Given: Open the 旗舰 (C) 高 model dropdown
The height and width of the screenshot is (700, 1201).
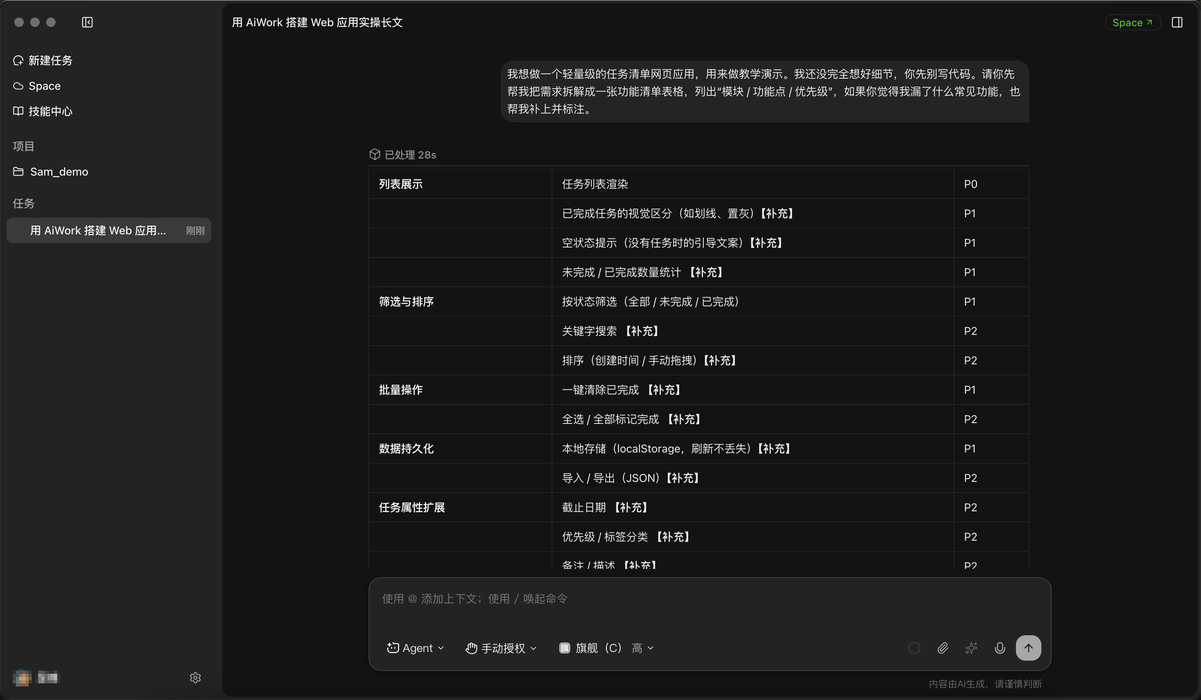Looking at the screenshot, I should click(606, 648).
